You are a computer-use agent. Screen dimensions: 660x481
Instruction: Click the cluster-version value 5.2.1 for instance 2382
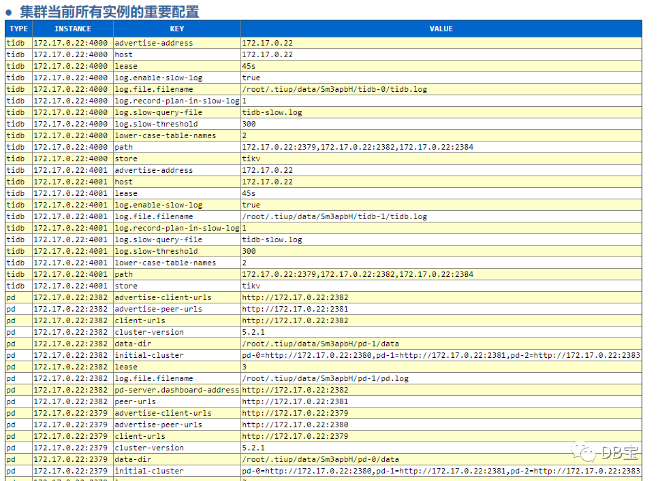pos(253,332)
